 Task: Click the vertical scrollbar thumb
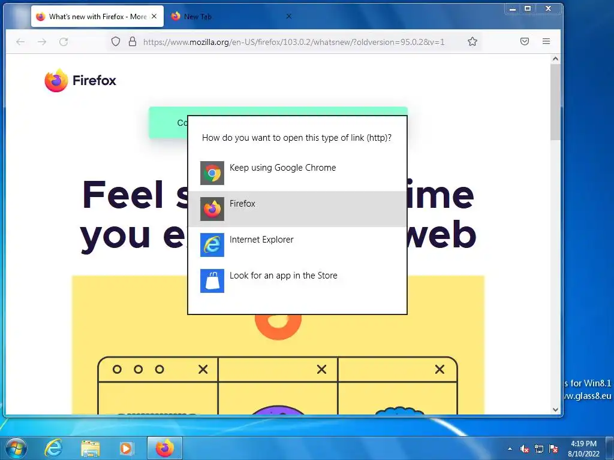click(555, 102)
